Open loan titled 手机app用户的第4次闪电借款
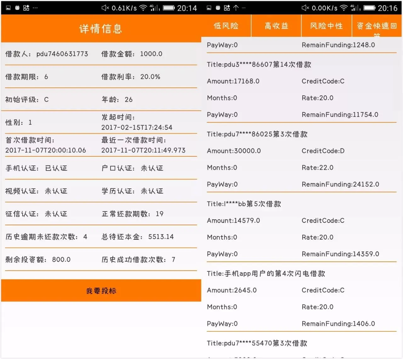403x359 pixels. tap(266, 273)
